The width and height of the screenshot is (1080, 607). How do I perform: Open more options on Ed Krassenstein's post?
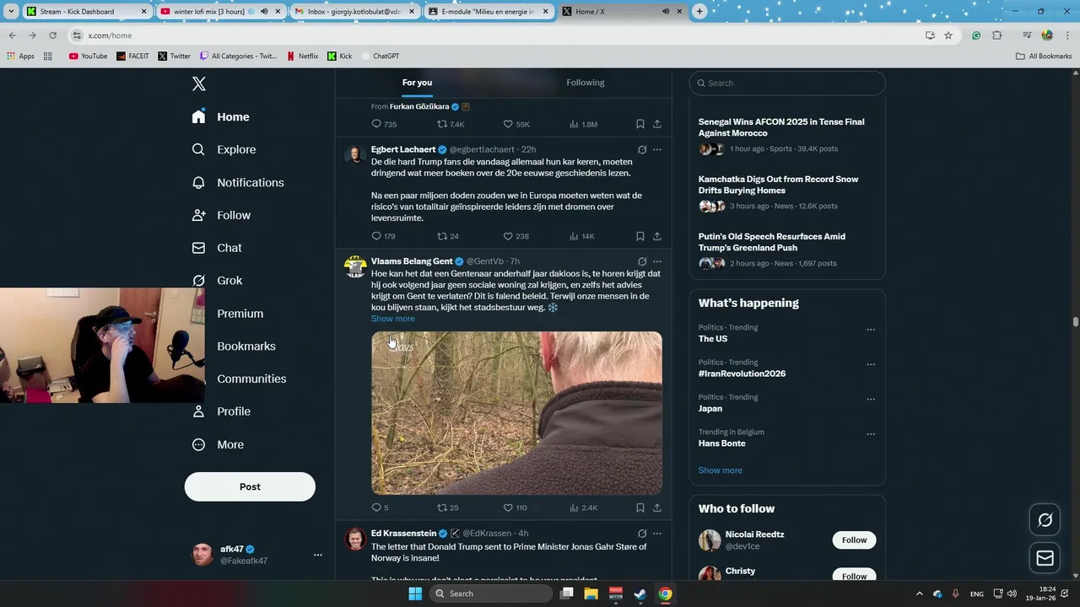coord(657,533)
